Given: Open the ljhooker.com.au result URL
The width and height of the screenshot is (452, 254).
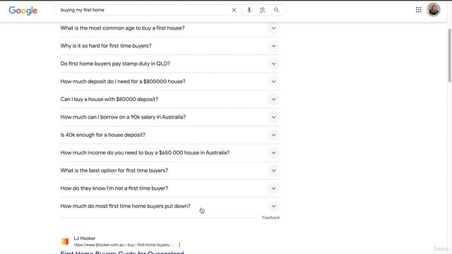Looking at the screenshot, I should (124, 245).
